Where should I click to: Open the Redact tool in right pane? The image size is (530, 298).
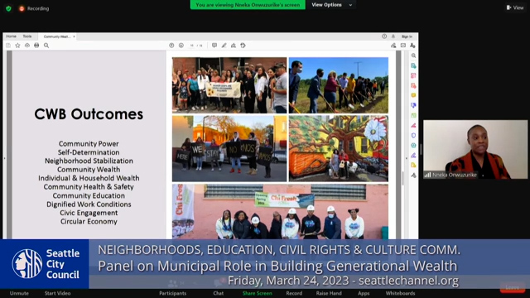[x=413, y=125]
